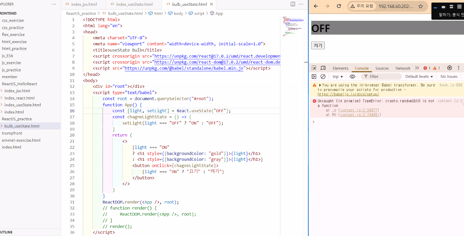This screenshot has height=236, width=464.
Task: Click the code minimap preview
Action: (x=293, y=26)
